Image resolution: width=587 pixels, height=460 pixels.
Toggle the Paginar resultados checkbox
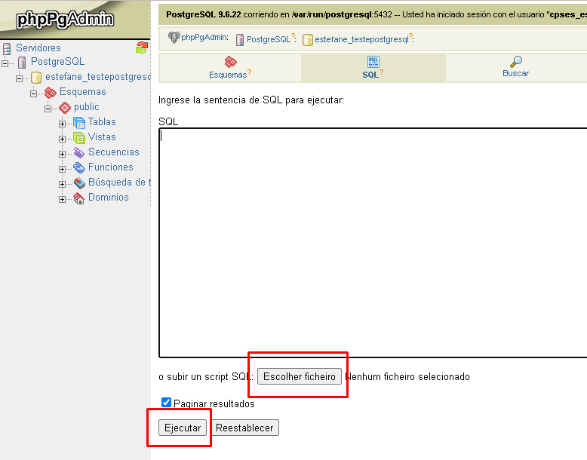pos(166,403)
